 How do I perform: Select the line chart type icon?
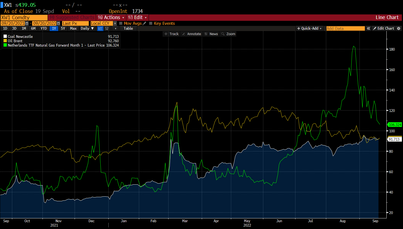pos(100,28)
